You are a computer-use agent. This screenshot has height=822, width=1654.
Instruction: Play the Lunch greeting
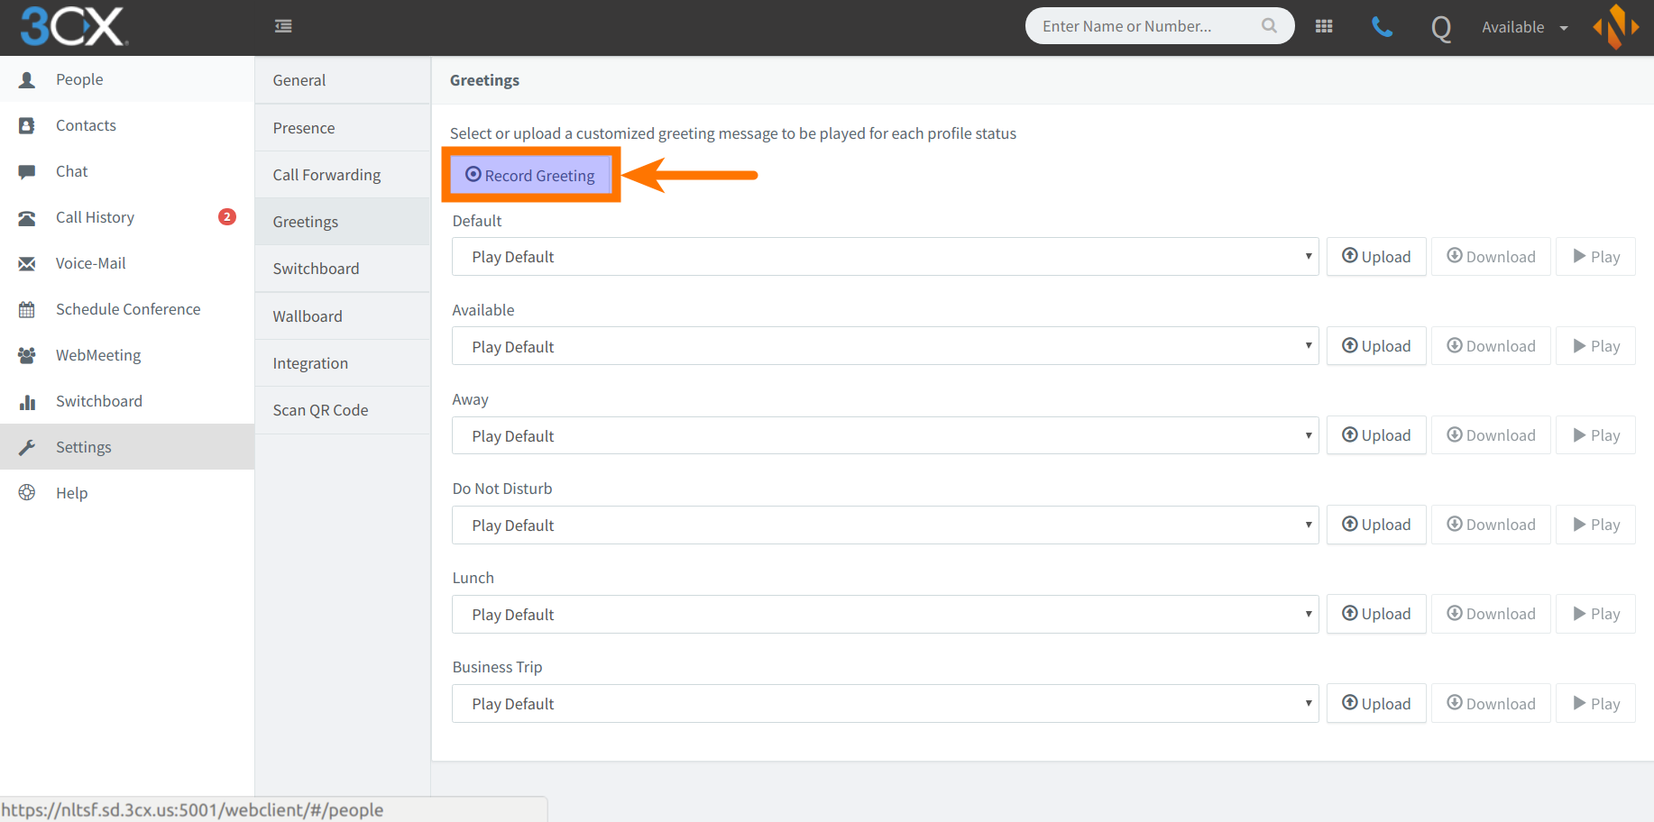click(x=1596, y=614)
